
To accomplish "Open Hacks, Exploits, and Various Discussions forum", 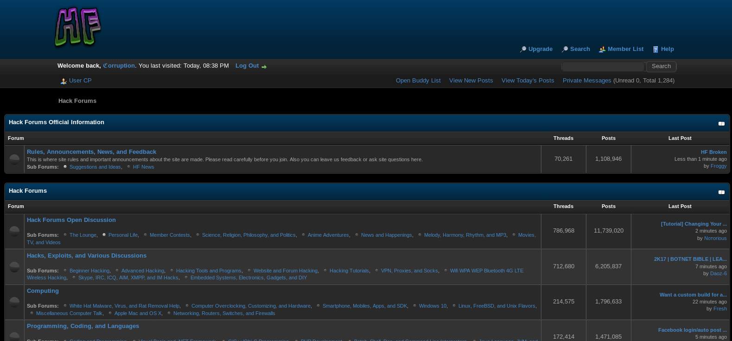I will click(x=87, y=256).
